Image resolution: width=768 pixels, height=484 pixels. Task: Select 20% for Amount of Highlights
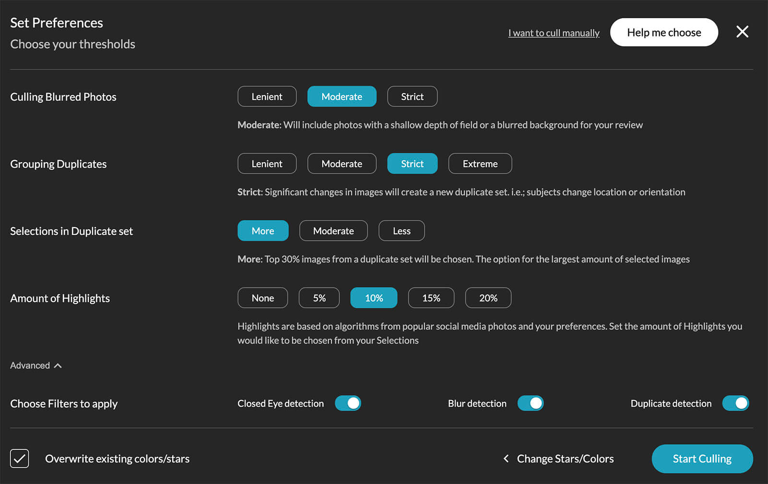click(x=488, y=298)
